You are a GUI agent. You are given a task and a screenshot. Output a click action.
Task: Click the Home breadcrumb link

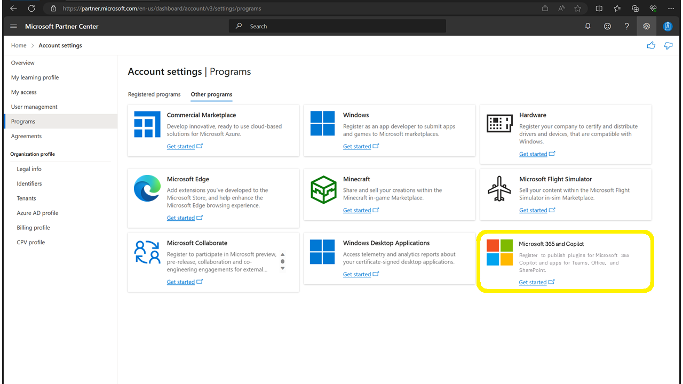tap(19, 45)
